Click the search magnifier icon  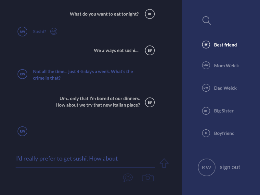(x=207, y=21)
